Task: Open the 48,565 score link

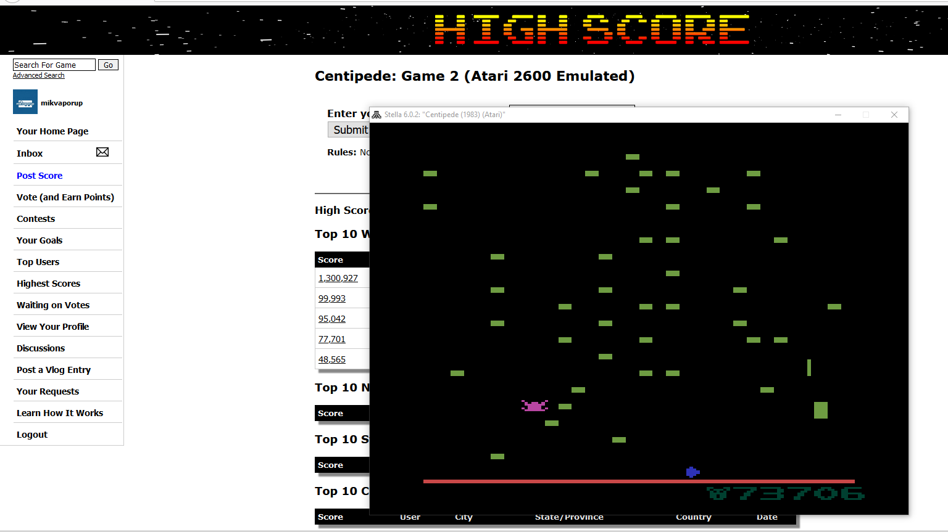Action: [x=332, y=359]
